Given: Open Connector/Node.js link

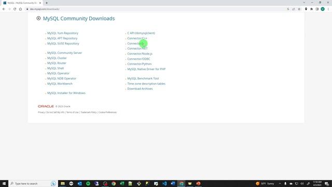Looking at the screenshot, I should tap(140, 54).
